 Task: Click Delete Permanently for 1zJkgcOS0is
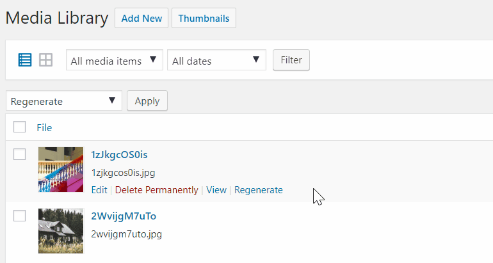pos(157,190)
